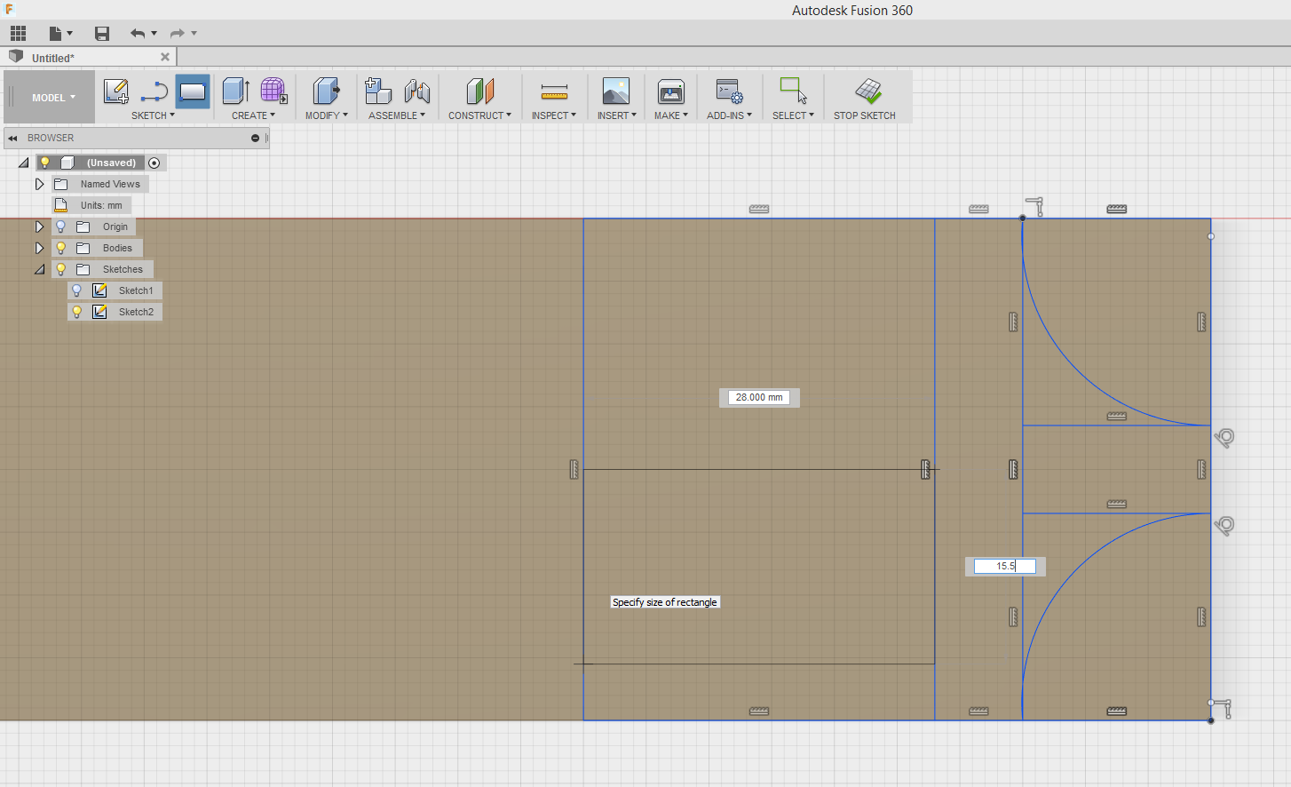
Task: Expand the Named Views folder
Action: tap(39, 184)
